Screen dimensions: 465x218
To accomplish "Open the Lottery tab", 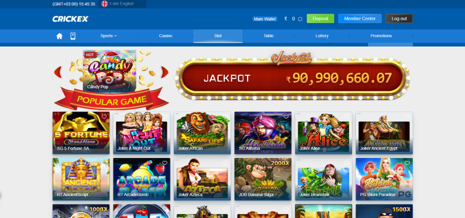I will pos(322,36).
